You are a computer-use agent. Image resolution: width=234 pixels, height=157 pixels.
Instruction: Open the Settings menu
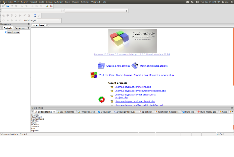point(85,2)
